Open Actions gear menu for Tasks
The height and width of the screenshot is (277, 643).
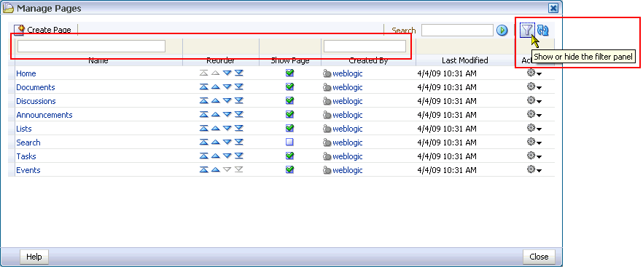click(534, 156)
